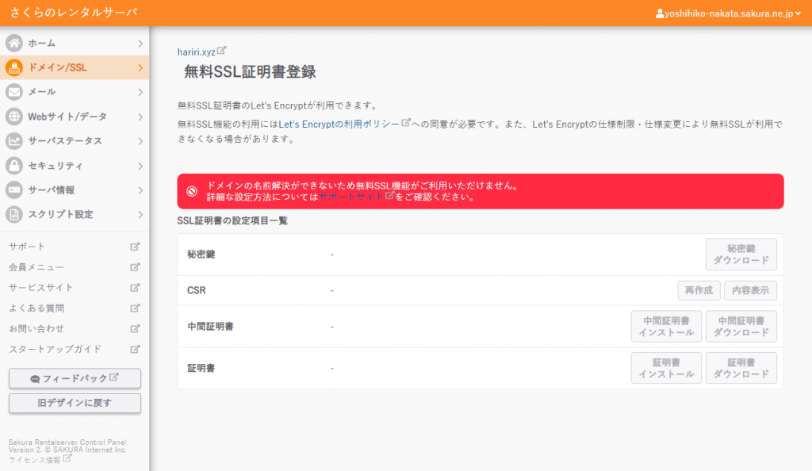The width and height of the screenshot is (812, 471).
Task: Open Let's Encryptの利用ポリシー link
Action: pyautogui.click(x=339, y=124)
